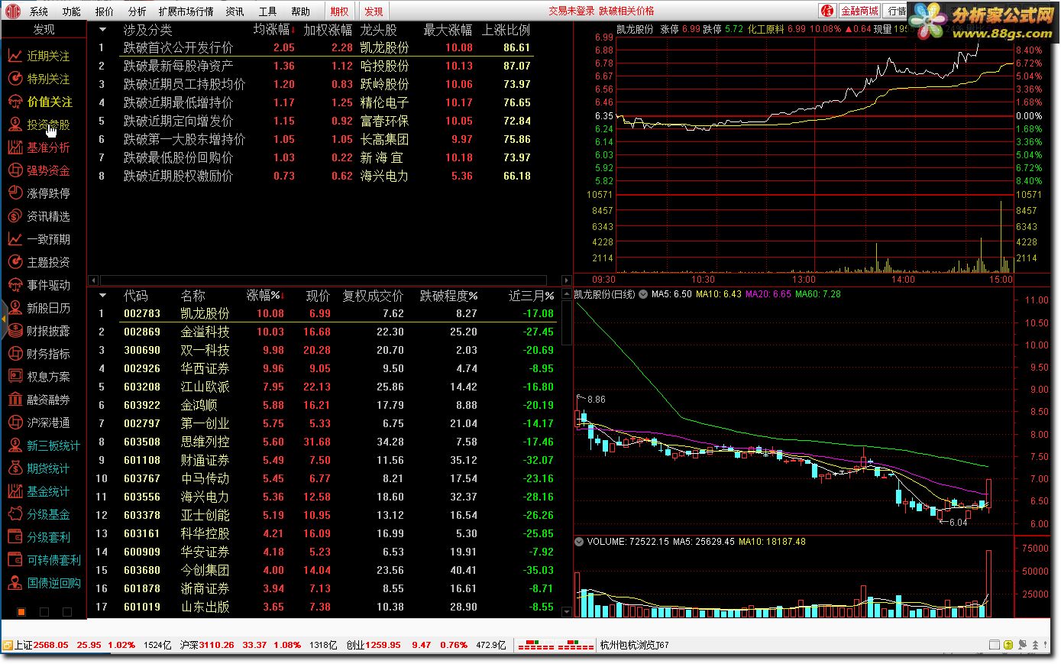Screen dimensions: 1061x664
Task: Open 可转债套利 sidebar item
Action: [x=44, y=560]
